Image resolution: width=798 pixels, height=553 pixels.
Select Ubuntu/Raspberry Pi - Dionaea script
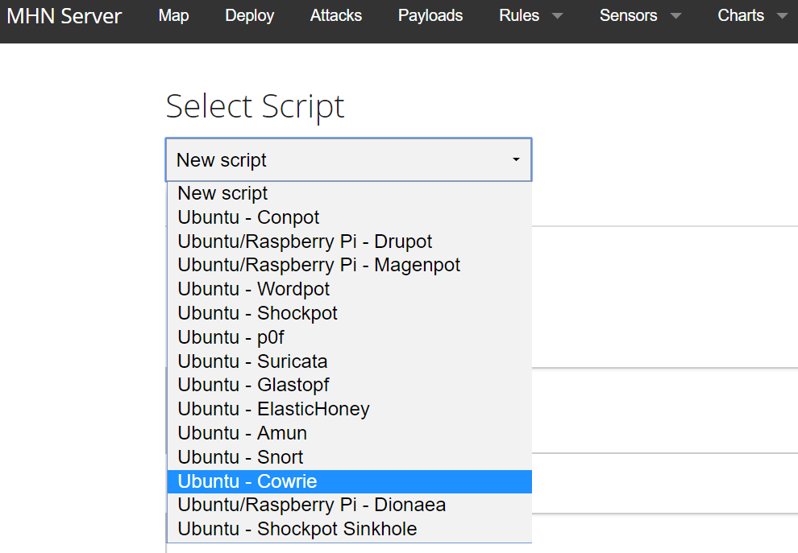pos(312,505)
